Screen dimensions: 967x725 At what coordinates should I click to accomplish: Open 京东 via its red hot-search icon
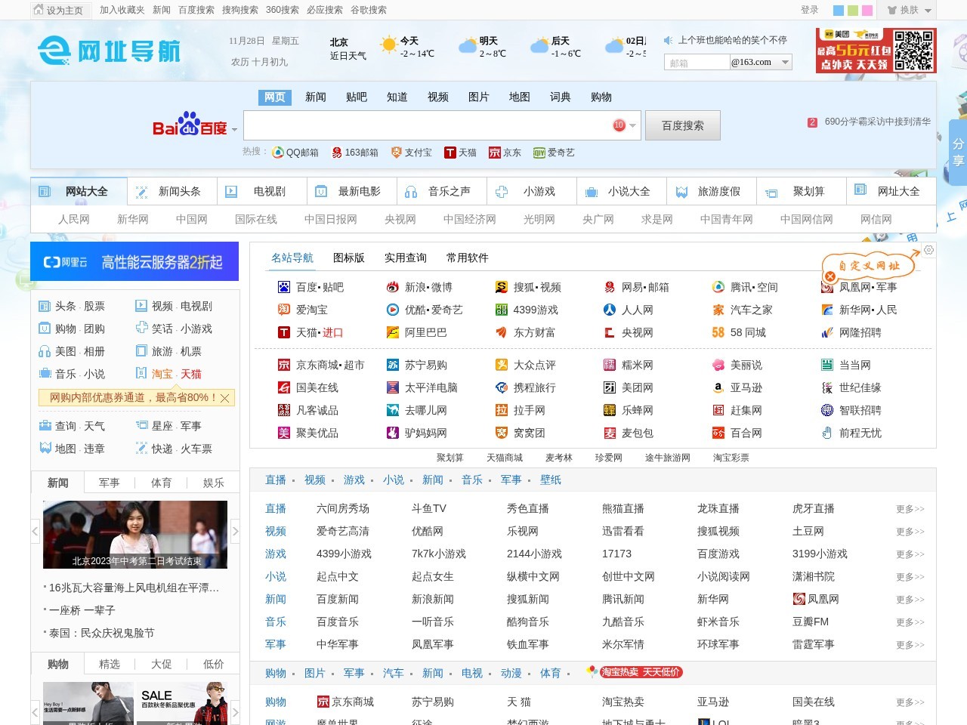click(x=493, y=152)
